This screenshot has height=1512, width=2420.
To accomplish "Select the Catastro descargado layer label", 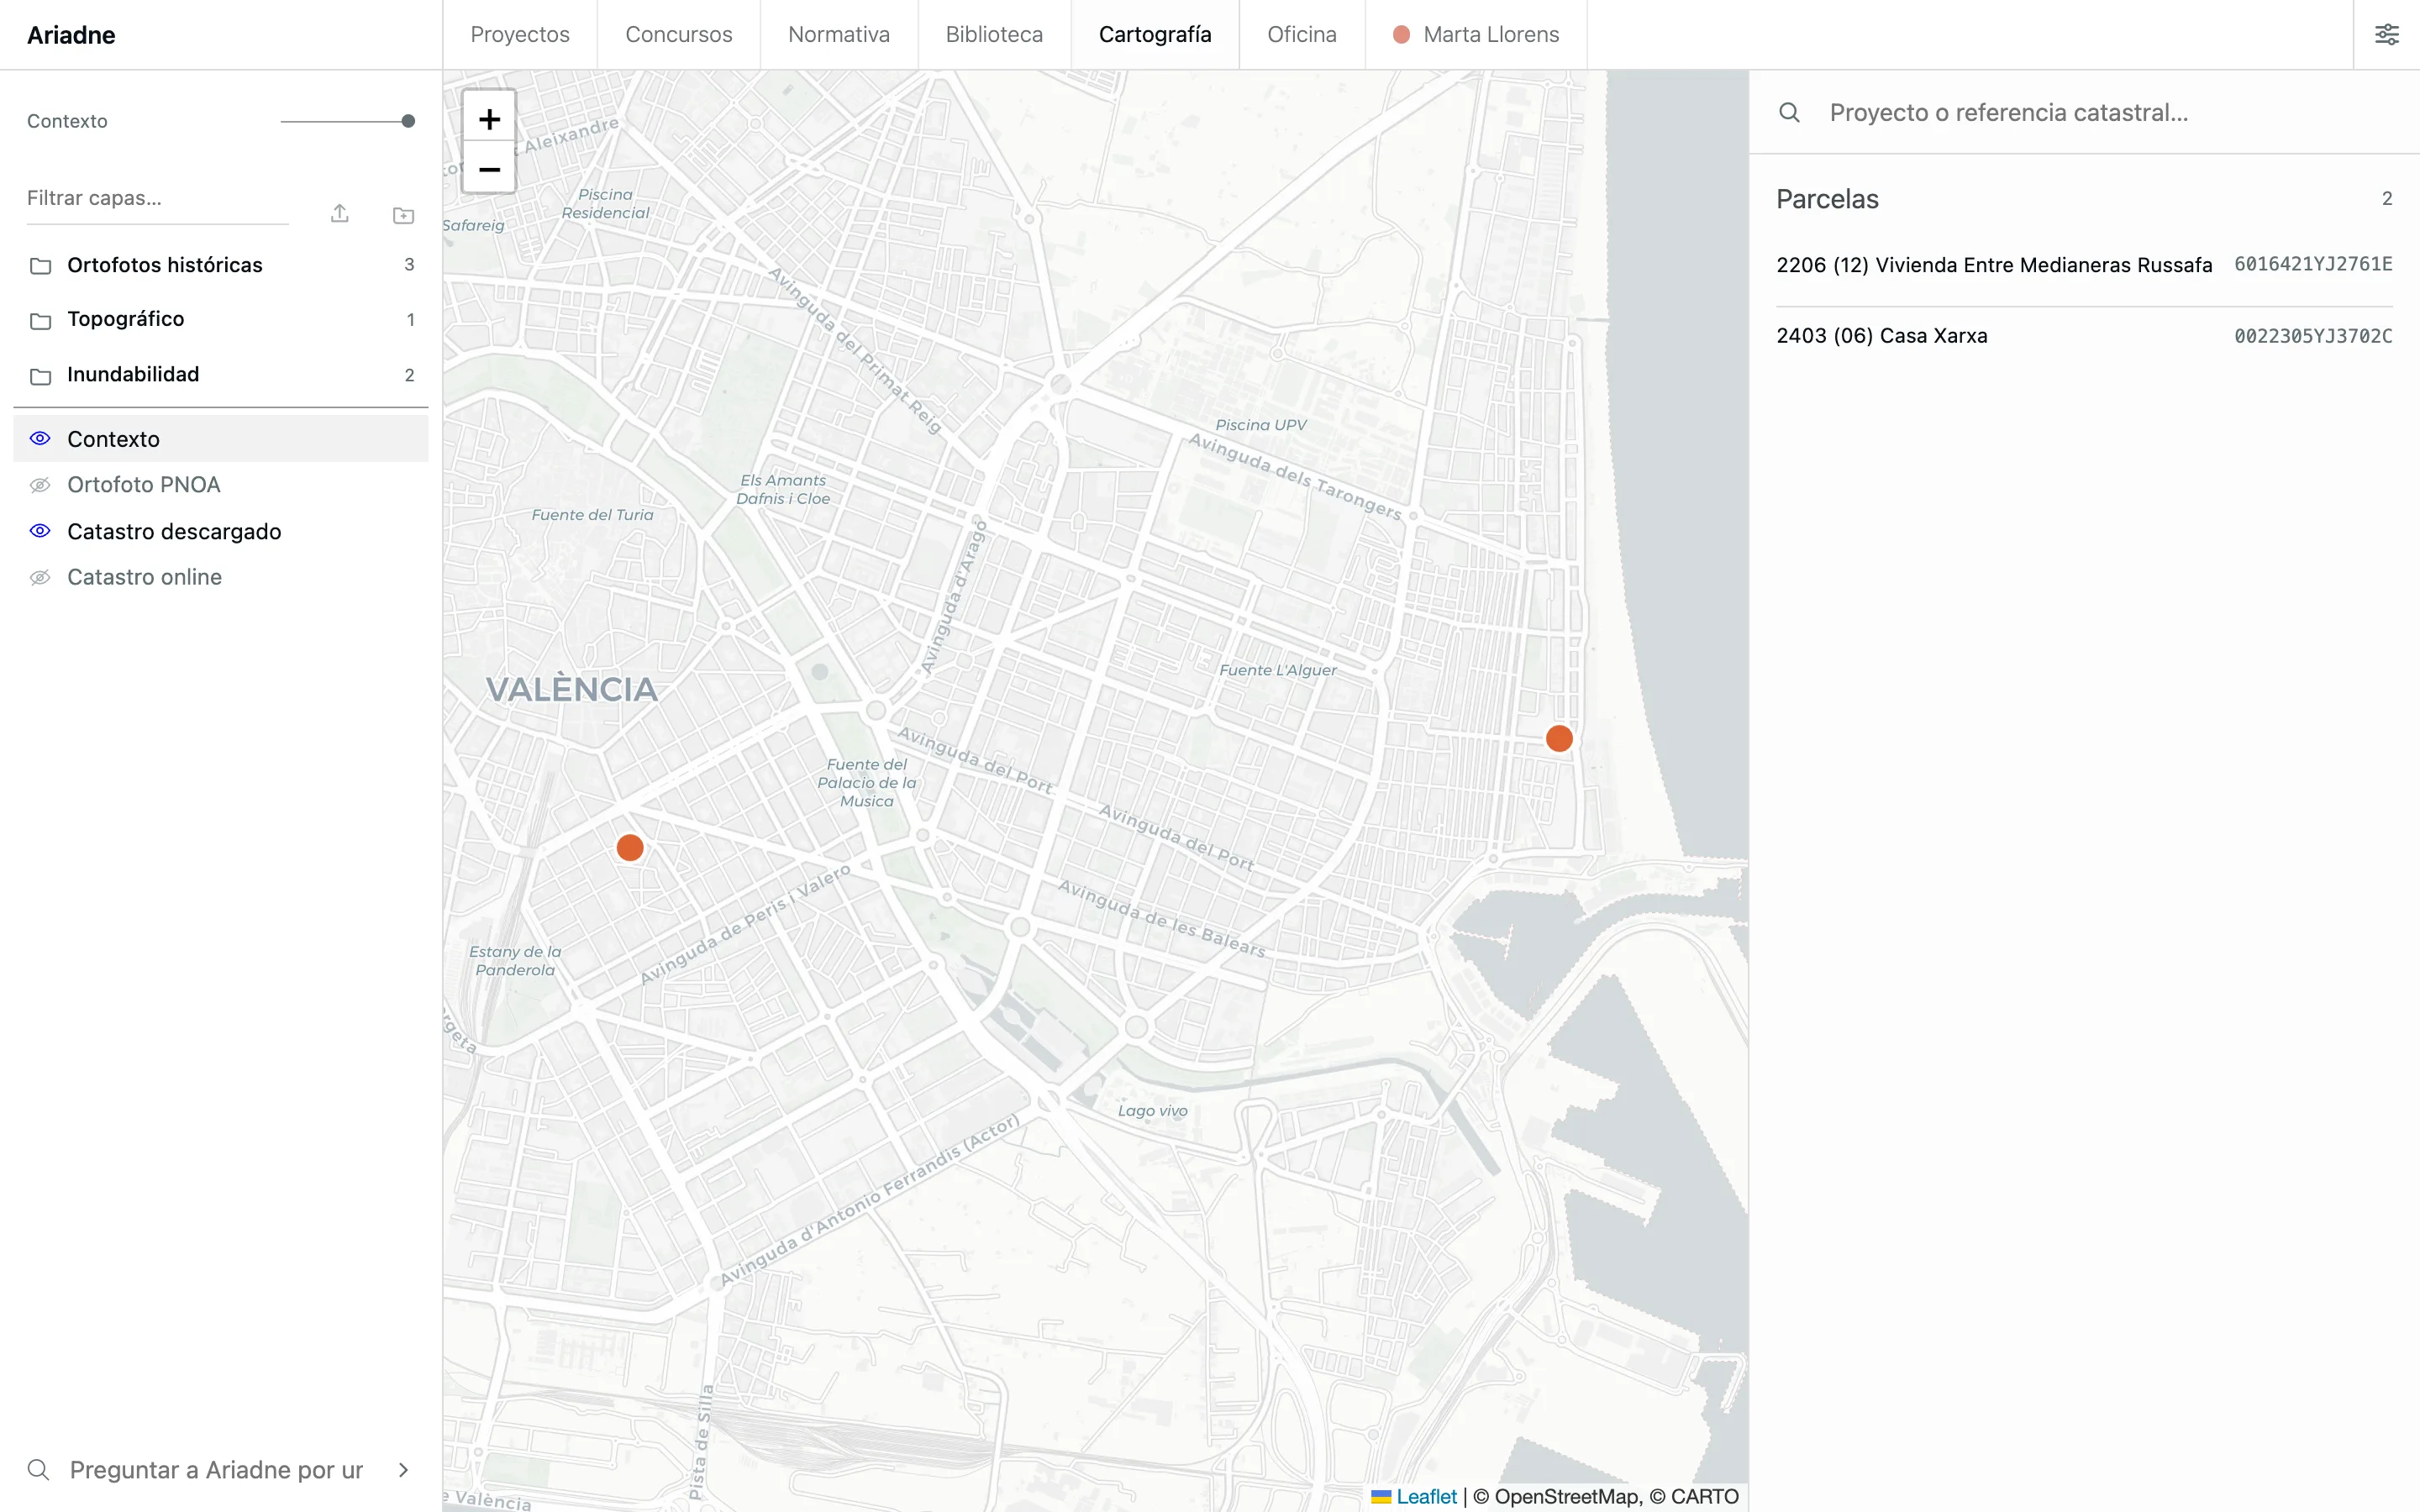I will coord(174,531).
